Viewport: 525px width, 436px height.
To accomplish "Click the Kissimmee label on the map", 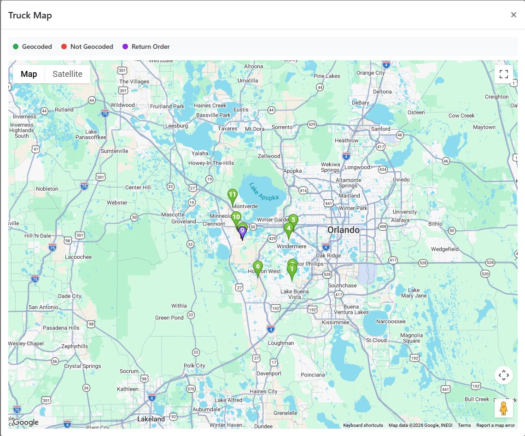I will tap(335, 322).
